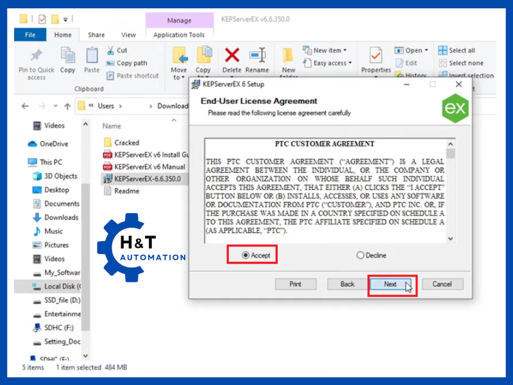The height and width of the screenshot is (385, 513).
Task: Select the Cracked folder in file list
Action: click(126, 142)
